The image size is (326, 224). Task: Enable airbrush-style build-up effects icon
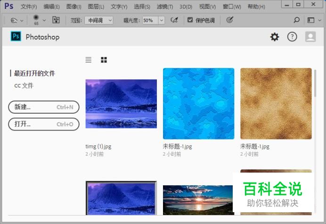tap(174, 20)
